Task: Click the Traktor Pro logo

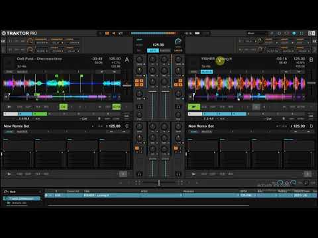Action: click(19, 33)
